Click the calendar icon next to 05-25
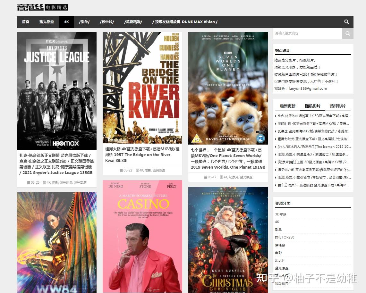Screen dimensions: 366x293 coord(29,182)
